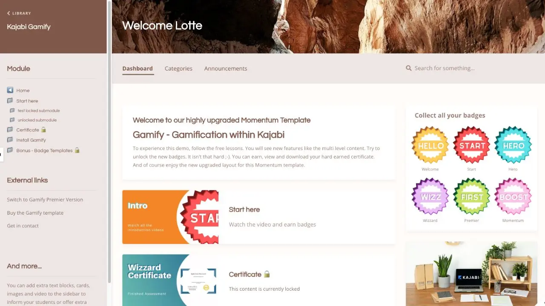Open the Intro Start here thumbnail
The height and width of the screenshot is (306, 545).
tap(170, 217)
